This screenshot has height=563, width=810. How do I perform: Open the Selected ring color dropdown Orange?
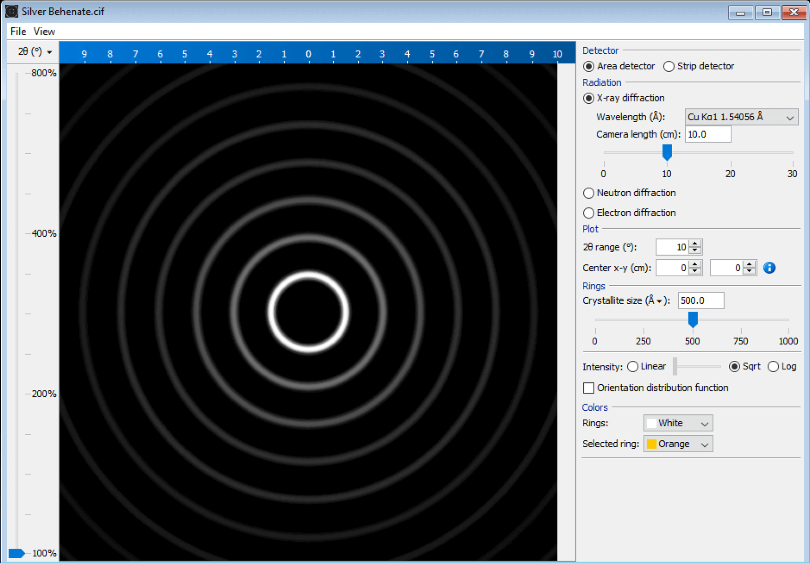point(678,444)
